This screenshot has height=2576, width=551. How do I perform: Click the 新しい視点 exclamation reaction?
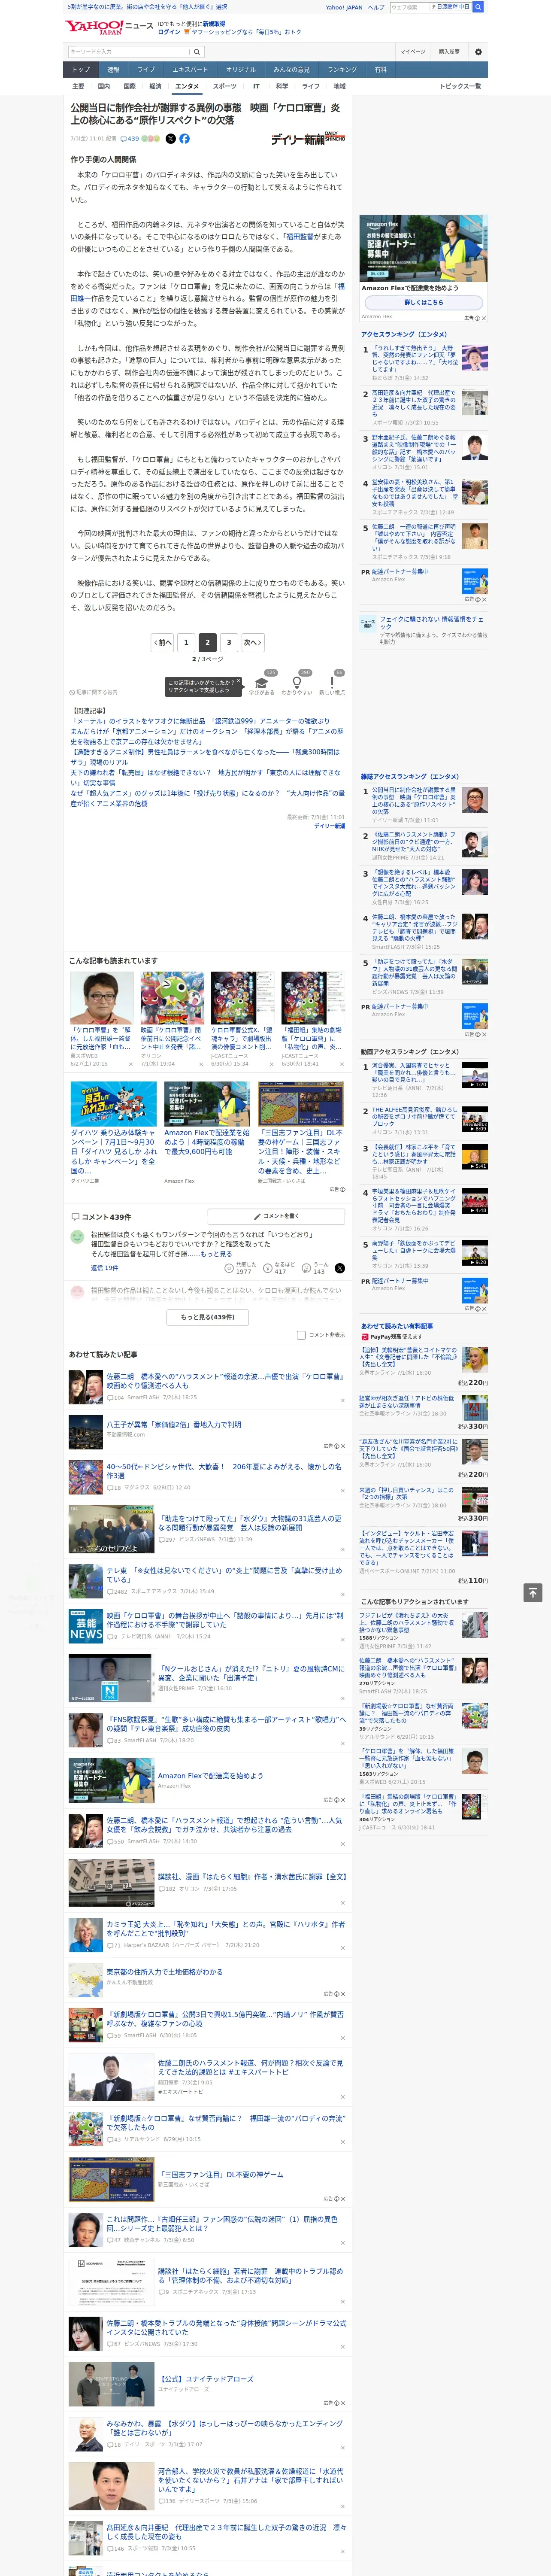[332, 683]
